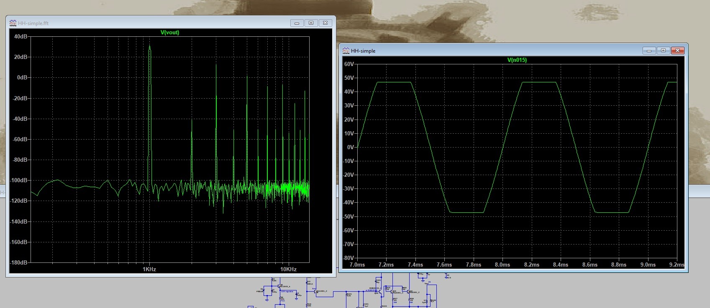Click the -20V label on waveform vertical axis
The width and height of the screenshot is (710, 308).
348,175
